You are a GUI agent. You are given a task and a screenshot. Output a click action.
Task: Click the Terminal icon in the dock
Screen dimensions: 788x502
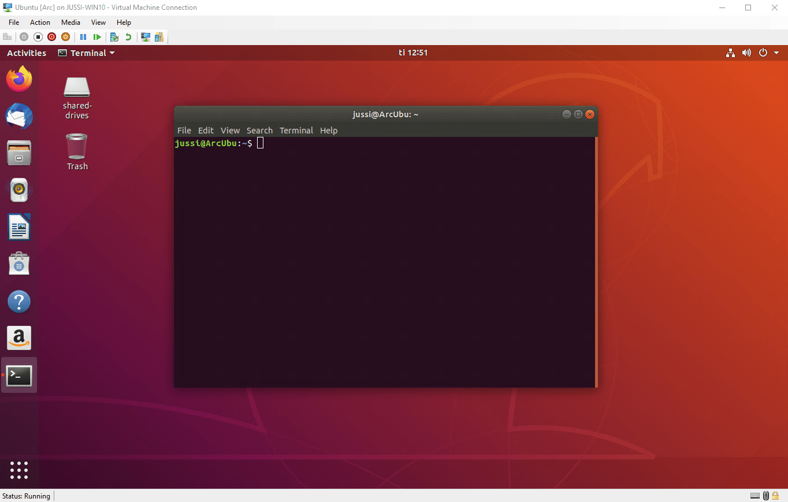point(19,375)
